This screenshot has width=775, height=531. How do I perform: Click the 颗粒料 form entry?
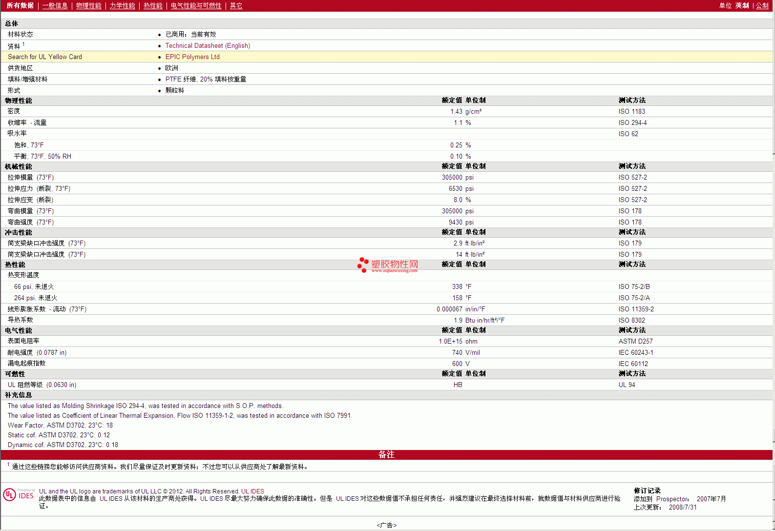point(174,91)
